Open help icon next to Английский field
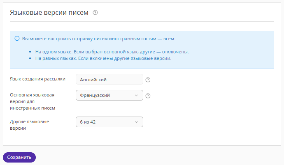 click(148, 80)
